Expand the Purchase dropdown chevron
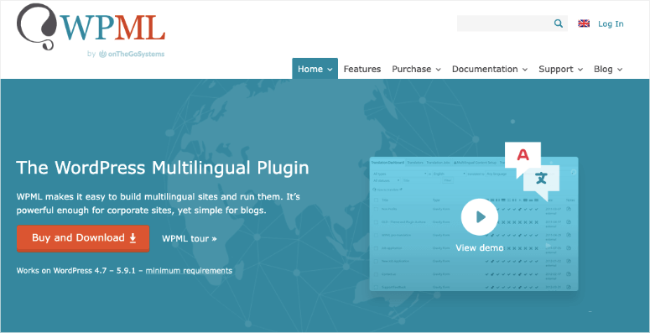Viewport: 650px width, 333px height. (x=438, y=70)
